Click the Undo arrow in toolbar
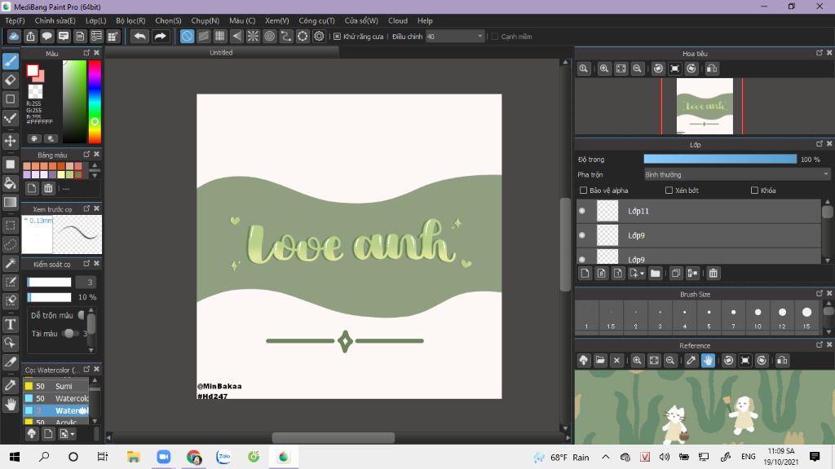The width and height of the screenshot is (835, 469). [x=139, y=36]
